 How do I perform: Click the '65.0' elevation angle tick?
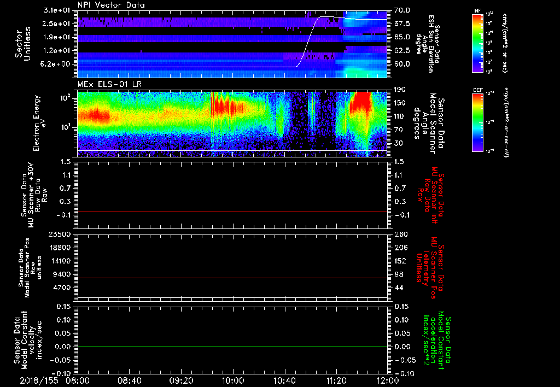[x=402, y=37]
